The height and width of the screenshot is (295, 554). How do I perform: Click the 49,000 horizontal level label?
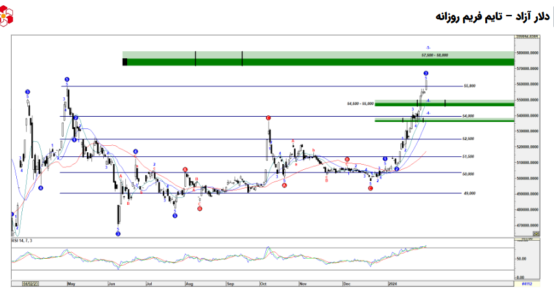(x=469, y=193)
